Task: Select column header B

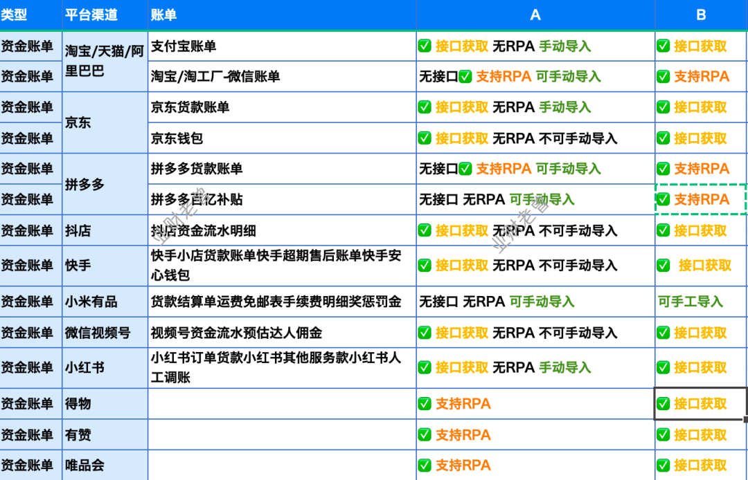Action: (x=701, y=15)
